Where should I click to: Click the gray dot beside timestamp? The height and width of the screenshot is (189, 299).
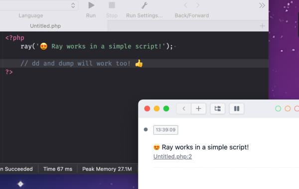(146, 130)
